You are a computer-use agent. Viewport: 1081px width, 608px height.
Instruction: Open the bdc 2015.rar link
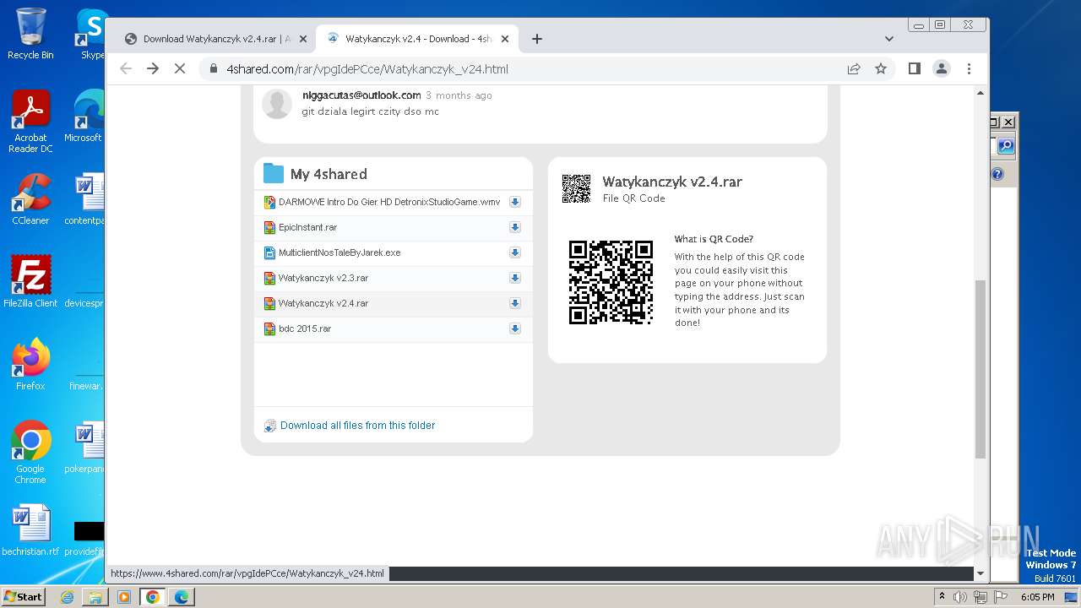click(x=305, y=328)
